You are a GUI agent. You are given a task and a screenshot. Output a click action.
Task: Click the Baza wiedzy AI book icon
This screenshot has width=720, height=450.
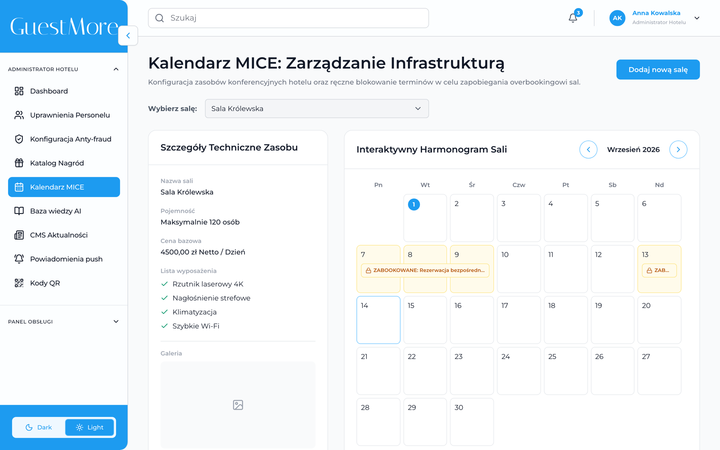(x=19, y=211)
